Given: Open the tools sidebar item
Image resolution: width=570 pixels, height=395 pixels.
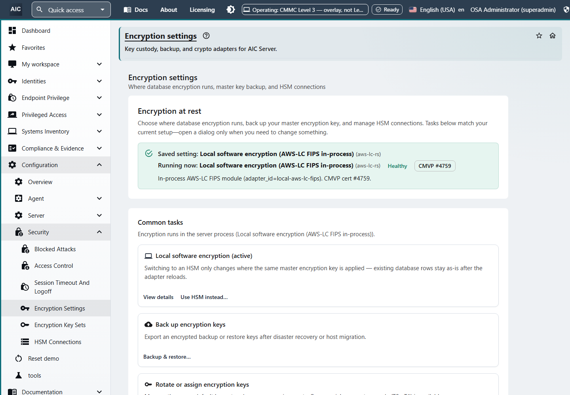Looking at the screenshot, I should point(56,375).
